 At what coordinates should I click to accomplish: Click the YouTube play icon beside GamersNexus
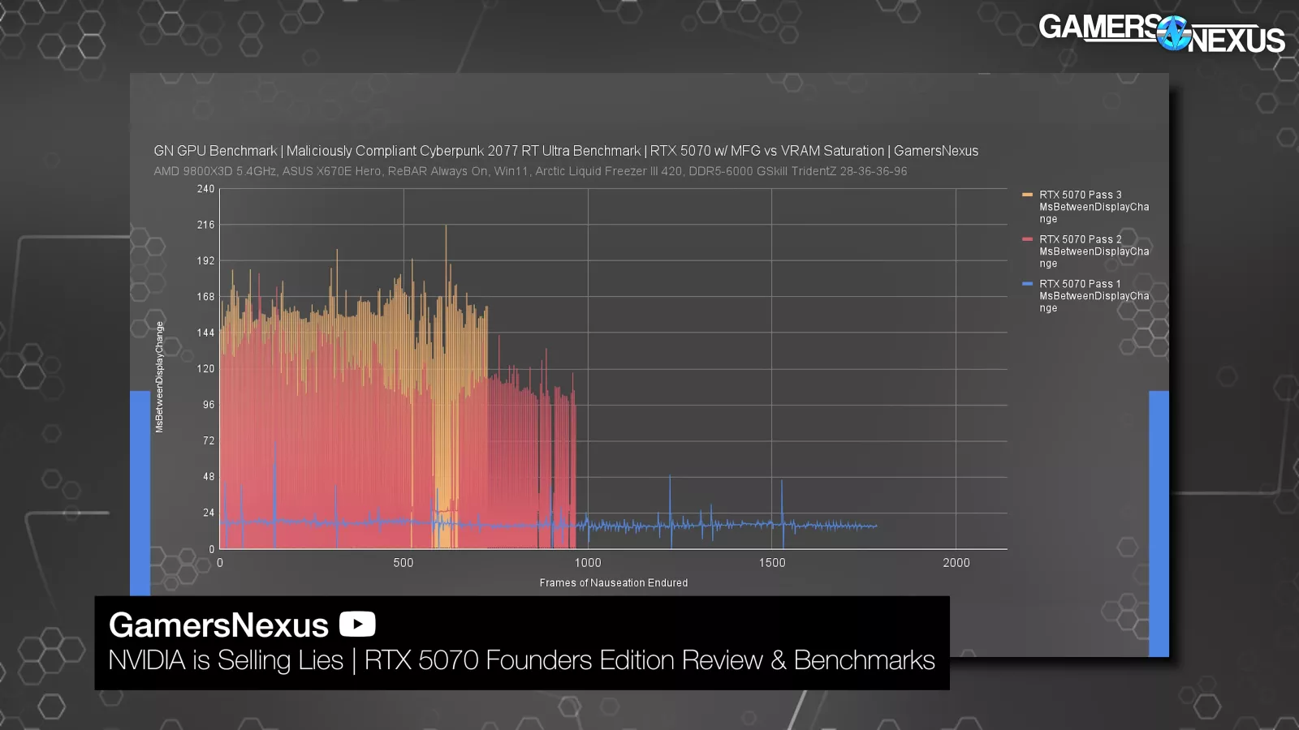[x=357, y=624]
